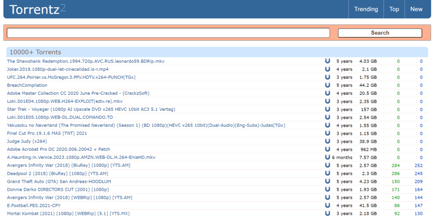The width and height of the screenshot is (435, 217).
Task: Click size value '44.2 GB'
Action: coord(368,85)
